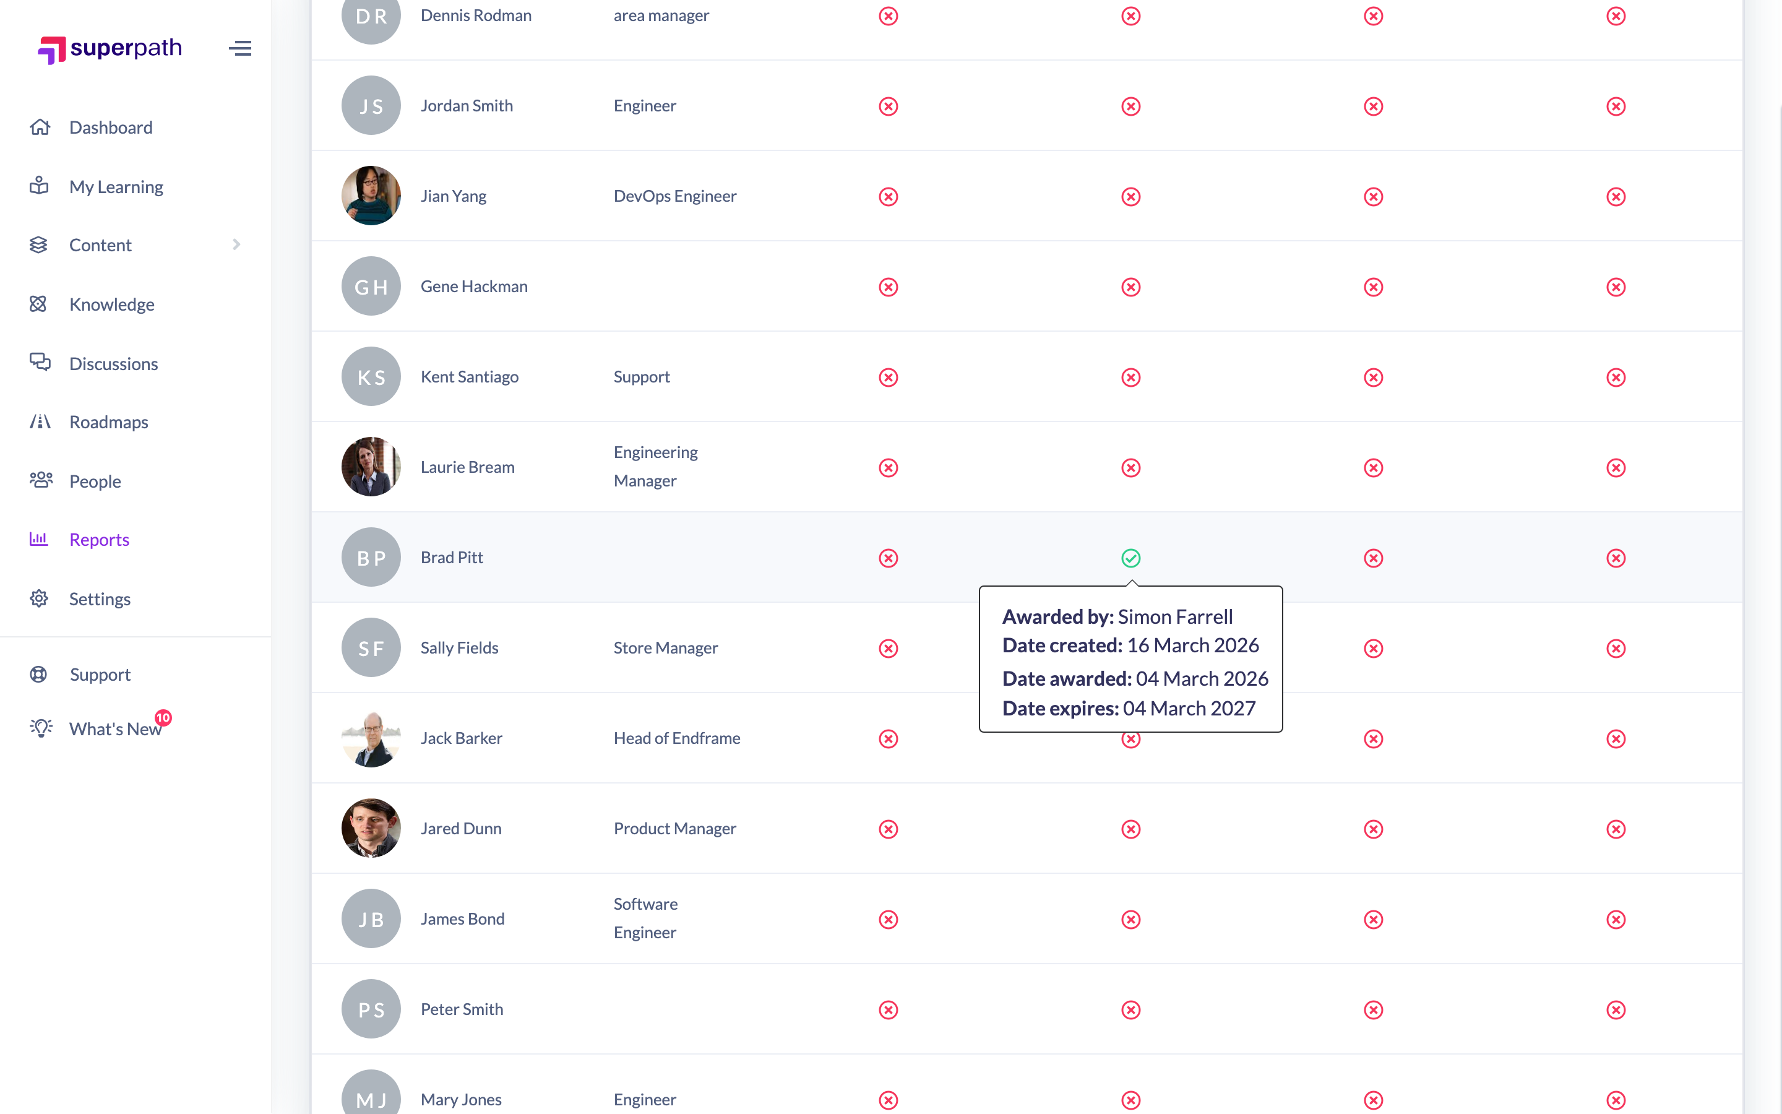The width and height of the screenshot is (1782, 1114).
Task: Open Laurie Bream's name link
Action: (468, 467)
